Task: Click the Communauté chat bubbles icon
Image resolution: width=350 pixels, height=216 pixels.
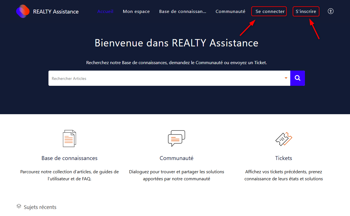Action: (x=176, y=138)
